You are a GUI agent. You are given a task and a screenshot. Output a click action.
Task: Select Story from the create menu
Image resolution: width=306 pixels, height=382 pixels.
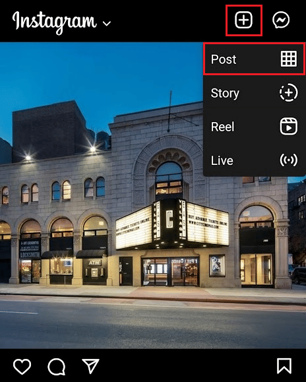255,93
